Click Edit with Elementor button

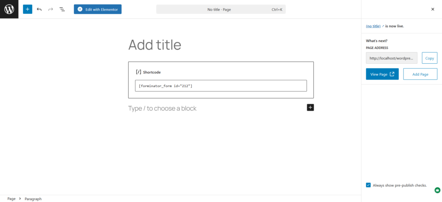[98, 9]
